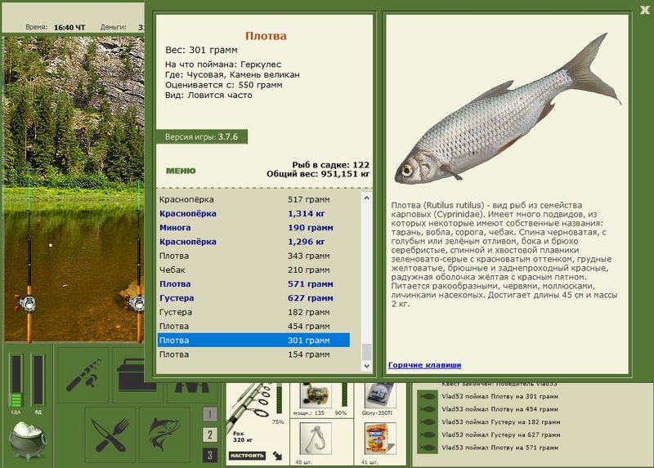Image resolution: width=654 pixels, height=468 pixels.
Task: Click the НАСТРОИТЬ button
Action: click(x=247, y=456)
